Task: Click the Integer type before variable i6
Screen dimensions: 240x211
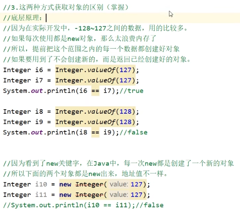Action: pyautogui.click(x=17, y=70)
